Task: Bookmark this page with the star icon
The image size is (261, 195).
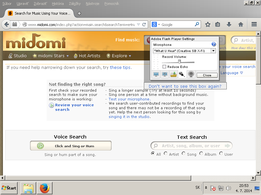Action: click(x=207, y=25)
